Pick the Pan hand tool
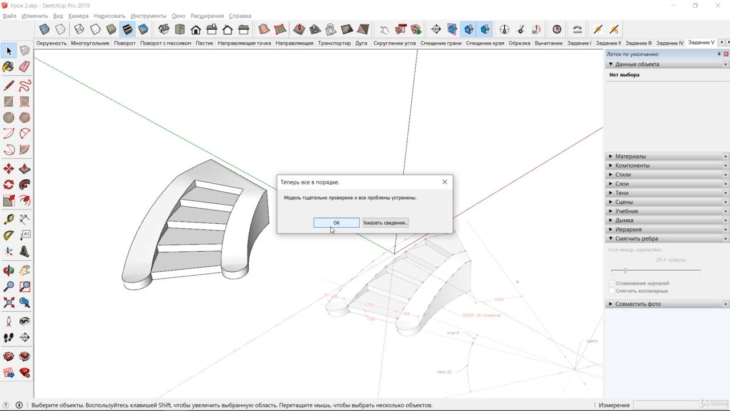This screenshot has width=730, height=411. coord(25,271)
